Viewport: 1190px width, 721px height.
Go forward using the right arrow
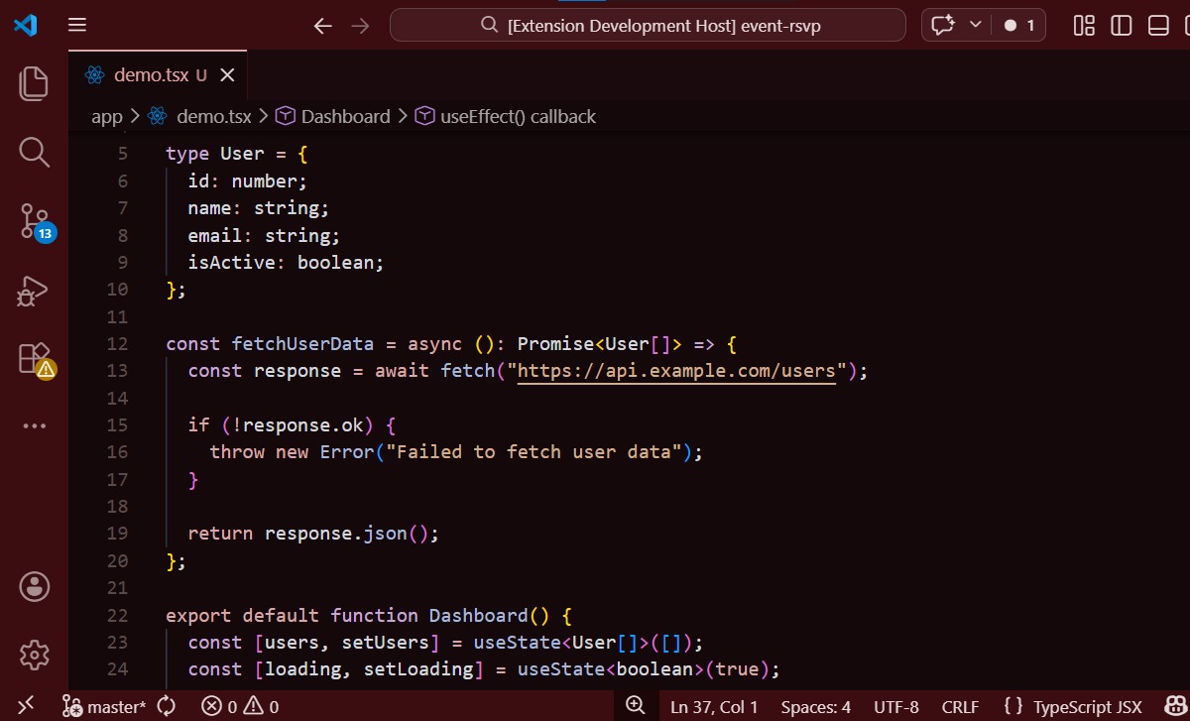(360, 26)
